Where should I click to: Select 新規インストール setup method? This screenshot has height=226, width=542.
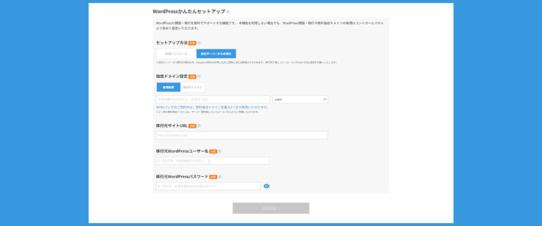pos(176,53)
